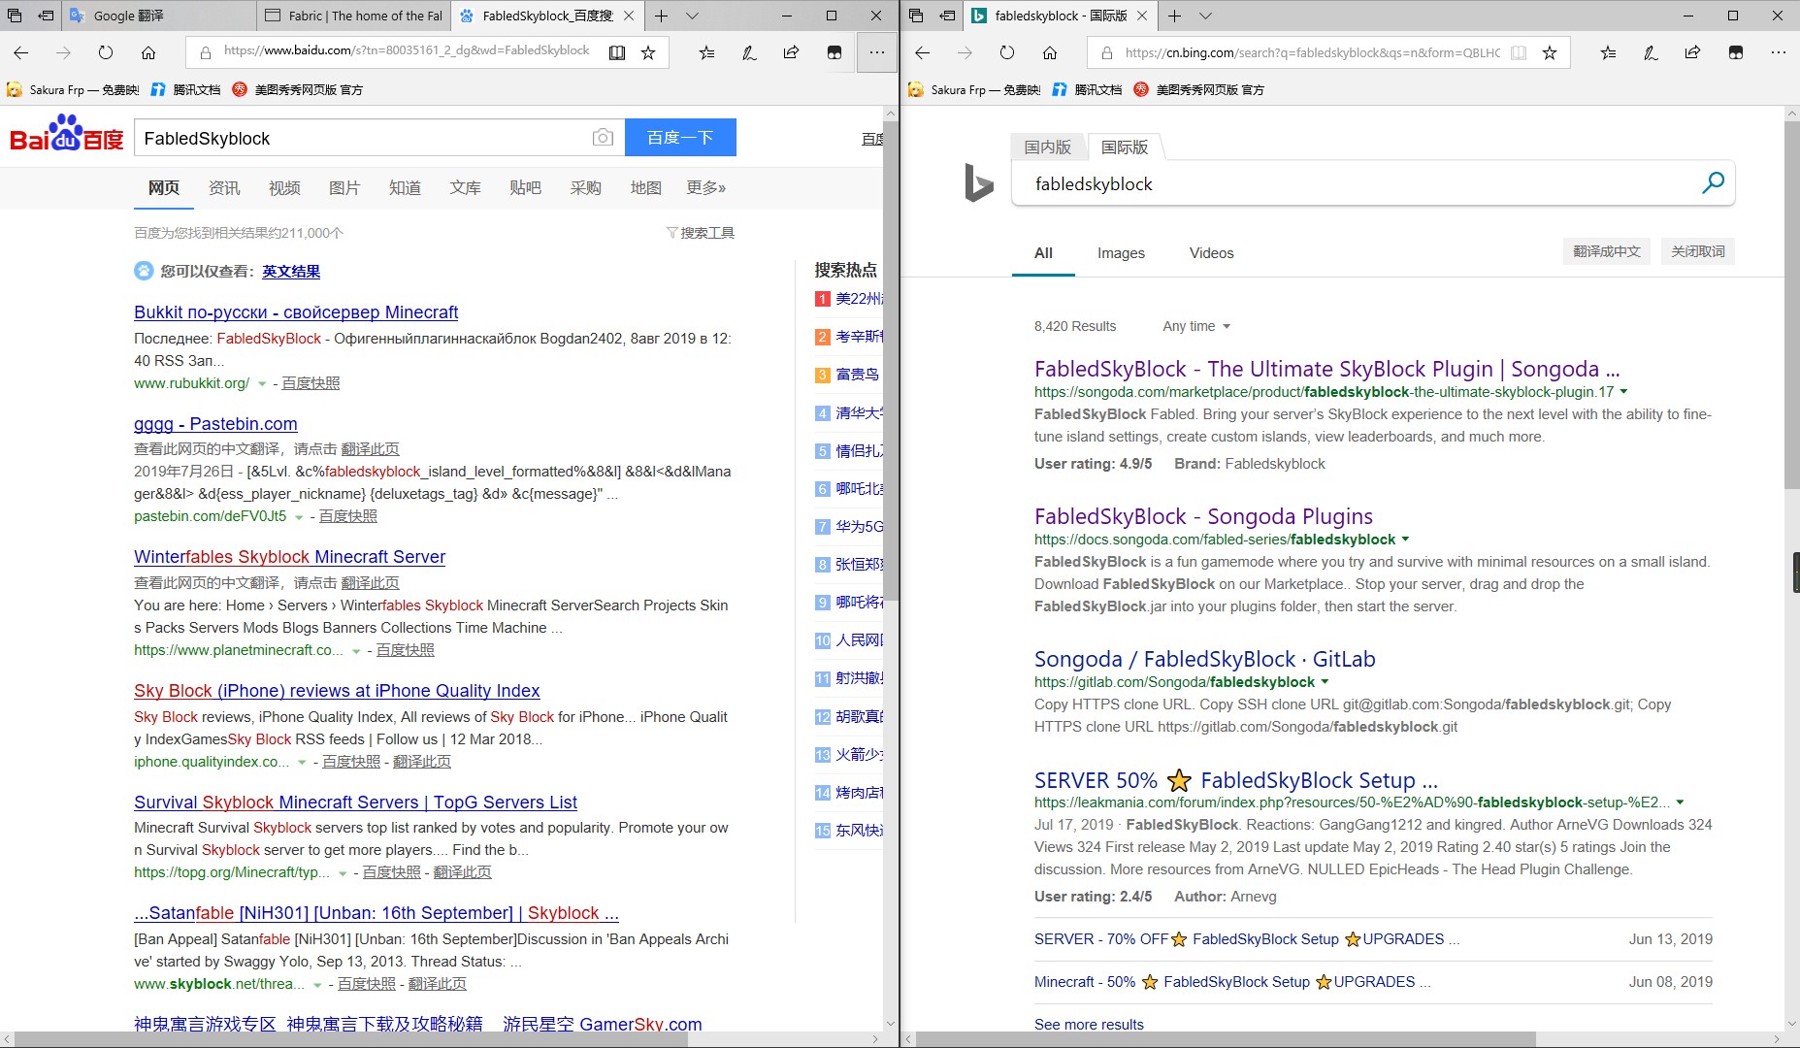This screenshot has width=1800, height=1048.
Task: Open 腾讯文档 bookmark in Bing window
Action: pos(1087,89)
